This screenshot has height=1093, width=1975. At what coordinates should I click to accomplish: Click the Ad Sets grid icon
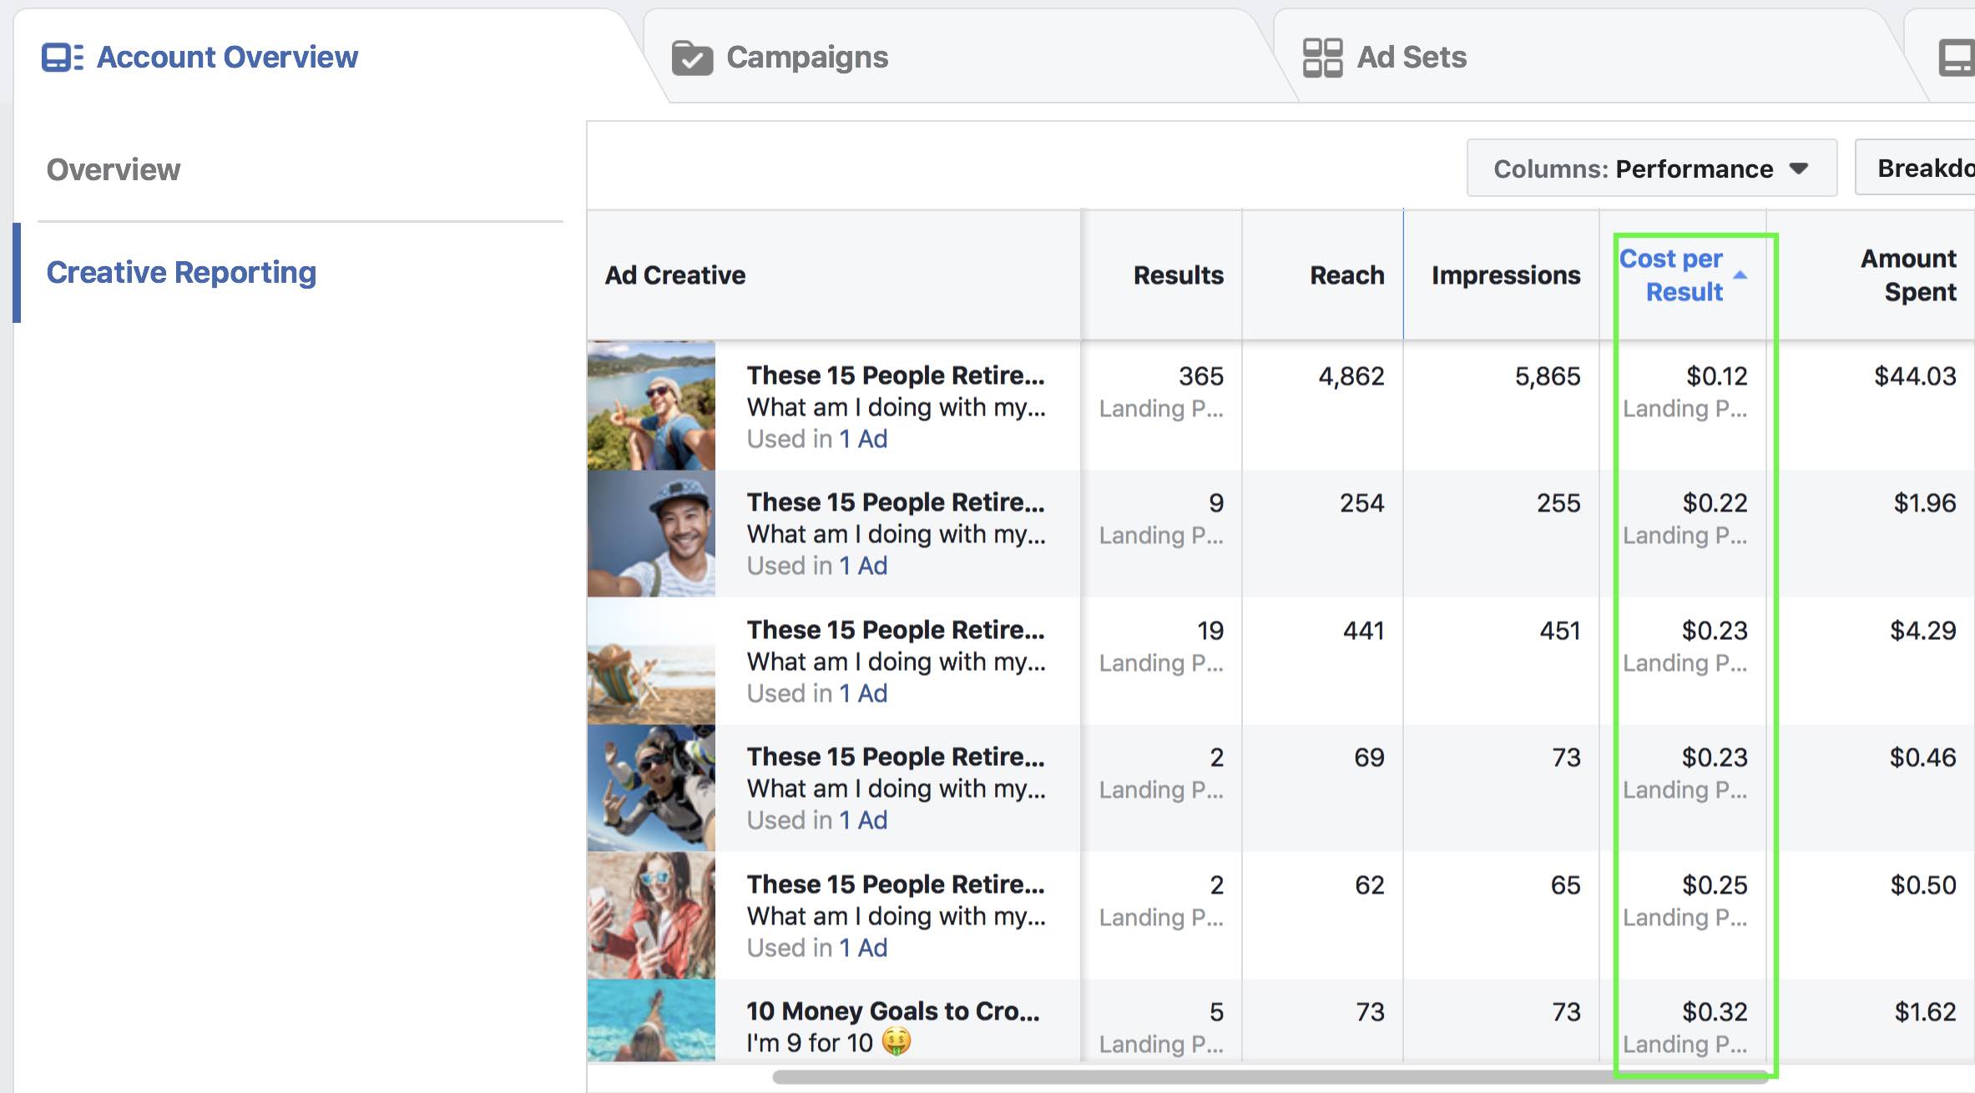pyautogui.click(x=1321, y=55)
